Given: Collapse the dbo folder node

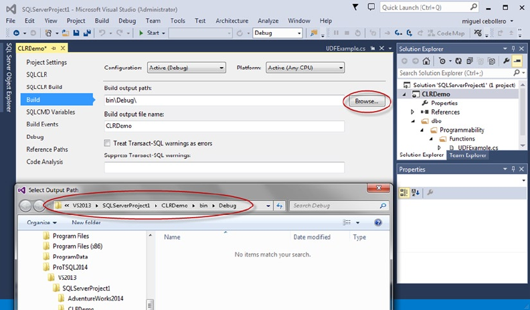Looking at the screenshot, I should click(413, 121).
